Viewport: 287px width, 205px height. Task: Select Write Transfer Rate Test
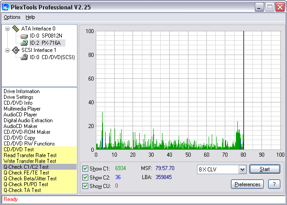pos(39,161)
